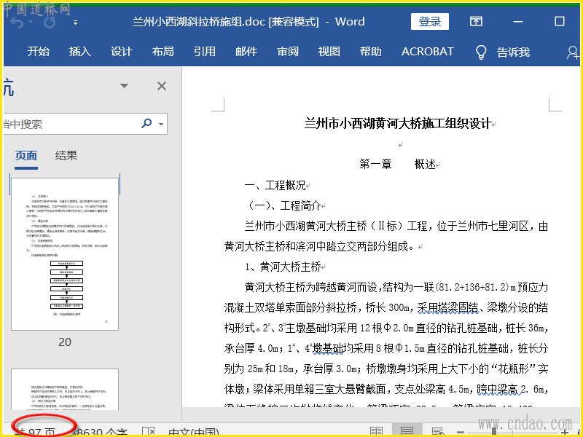Click the Undo icon in title bar

click(16, 23)
